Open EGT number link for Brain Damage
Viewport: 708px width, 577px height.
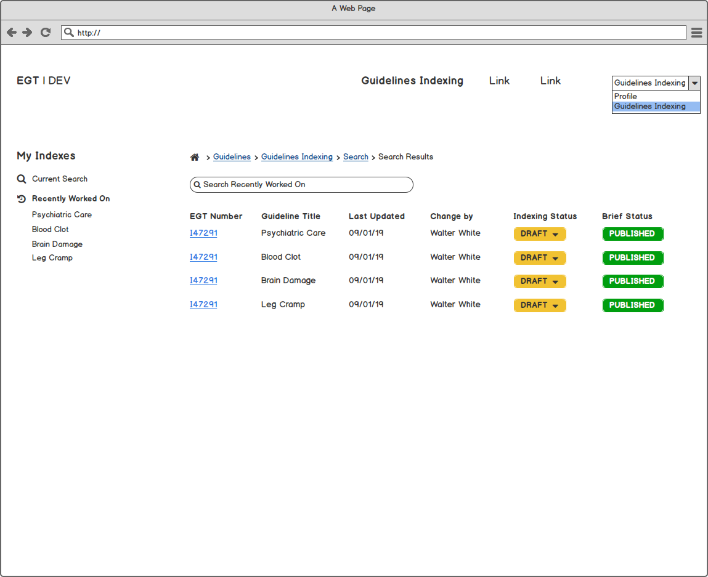point(203,281)
